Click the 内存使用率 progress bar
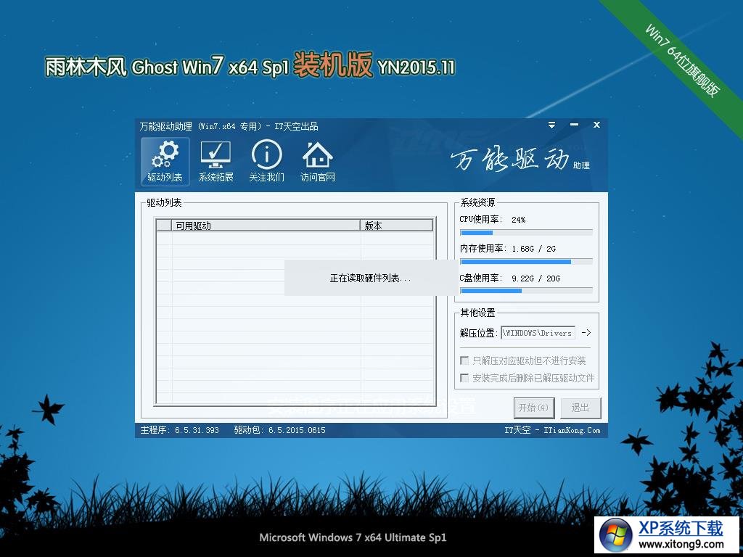Screen dimensions: 743x557 527,262
